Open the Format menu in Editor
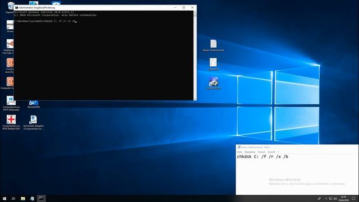The height and width of the screenshot is (202, 359). pyautogui.click(x=261, y=152)
